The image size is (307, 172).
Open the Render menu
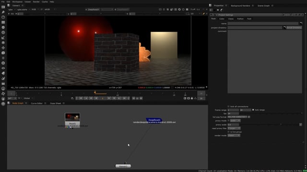(36, 2)
